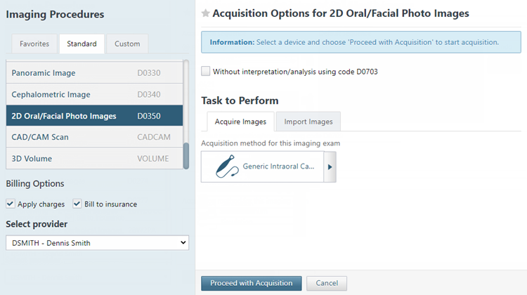This screenshot has width=527, height=295.
Task: Click the favorite star icon beside Acquisition Options
Action: (x=205, y=13)
